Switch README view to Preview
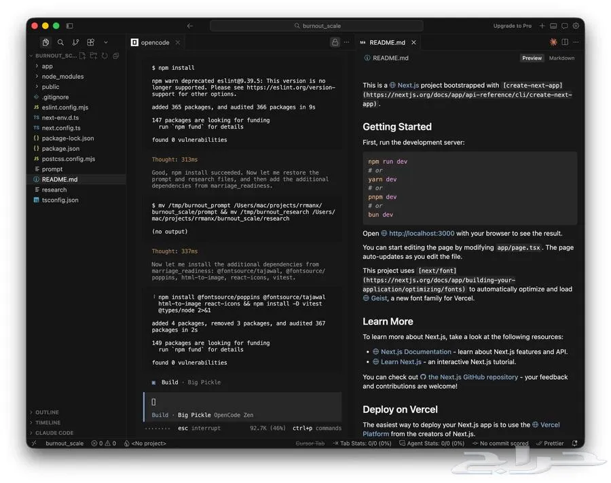611x483 pixels. click(x=532, y=58)
